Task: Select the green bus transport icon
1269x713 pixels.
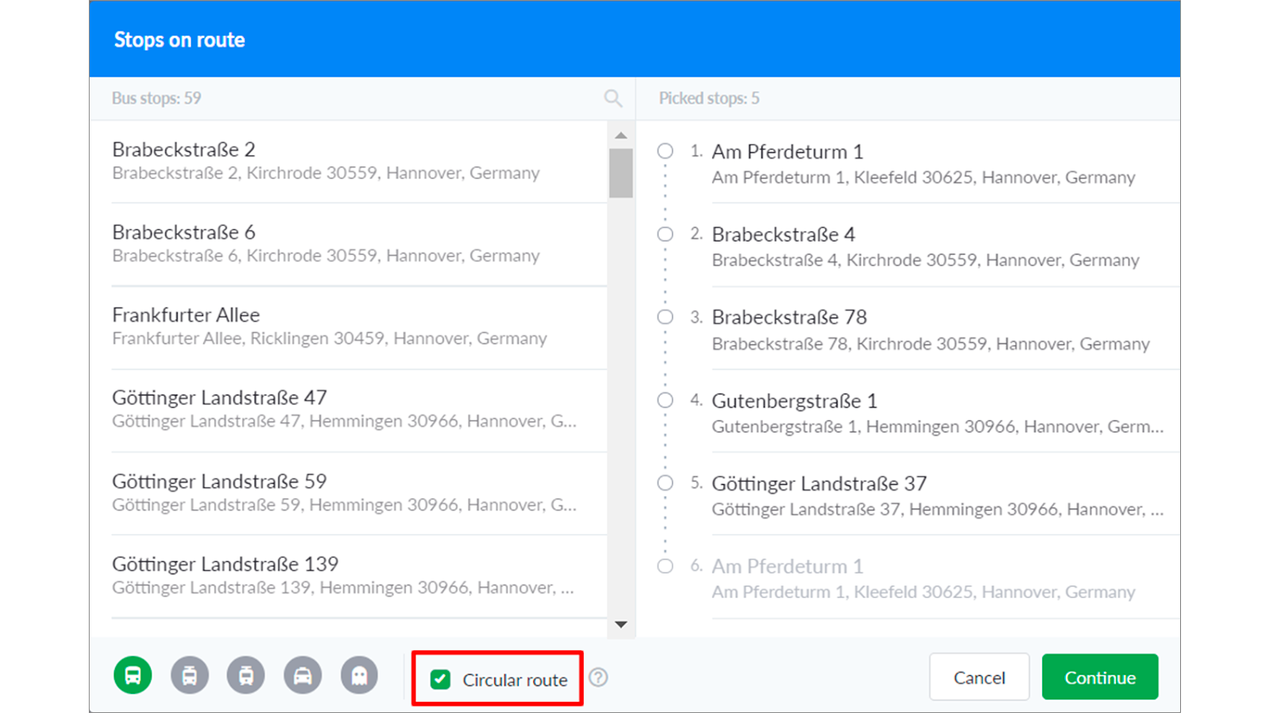Action: 132,676
